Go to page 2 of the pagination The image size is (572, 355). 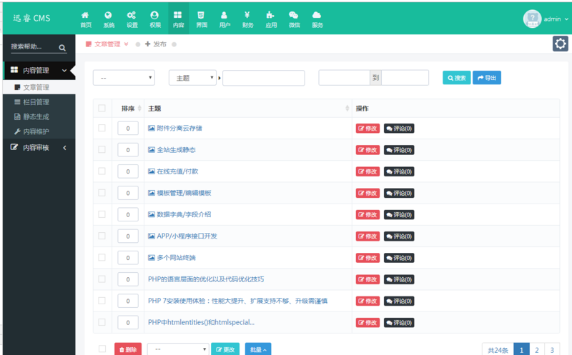tap(537, 350)
